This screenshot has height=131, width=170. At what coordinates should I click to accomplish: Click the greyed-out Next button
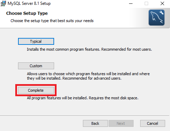tap(121, 123)
